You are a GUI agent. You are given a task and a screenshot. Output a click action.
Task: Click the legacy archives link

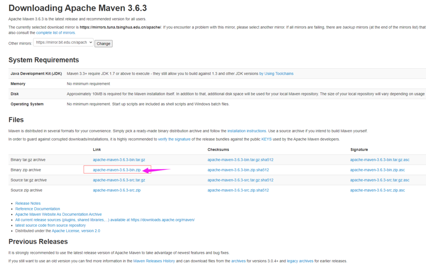tap(300, 261)
